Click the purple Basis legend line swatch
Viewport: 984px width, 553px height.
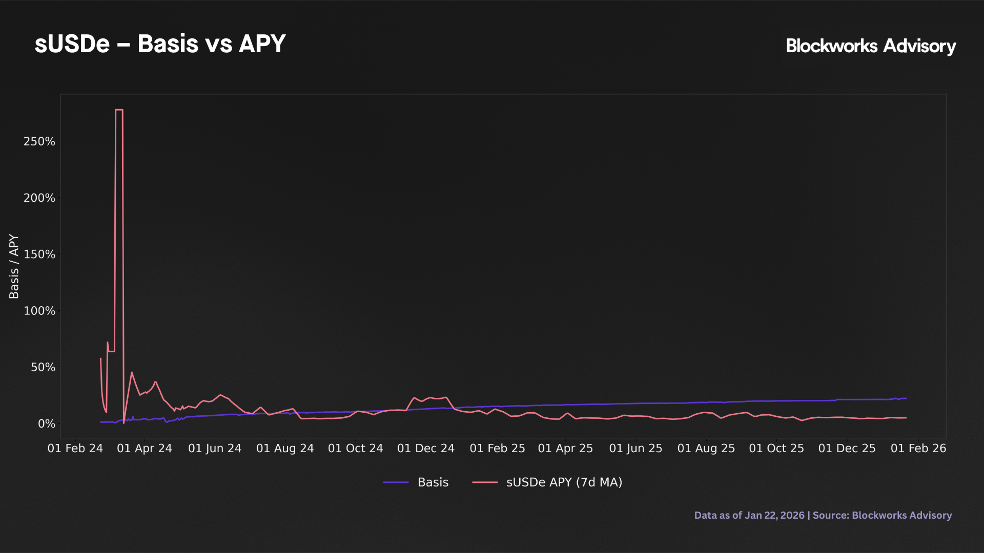click(x=396, y=482)
